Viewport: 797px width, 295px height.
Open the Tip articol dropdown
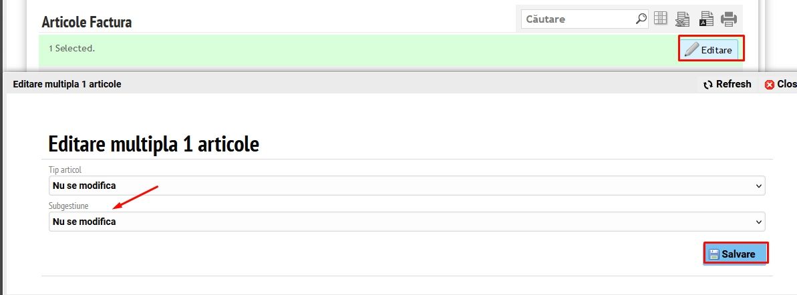click(406, 186)
